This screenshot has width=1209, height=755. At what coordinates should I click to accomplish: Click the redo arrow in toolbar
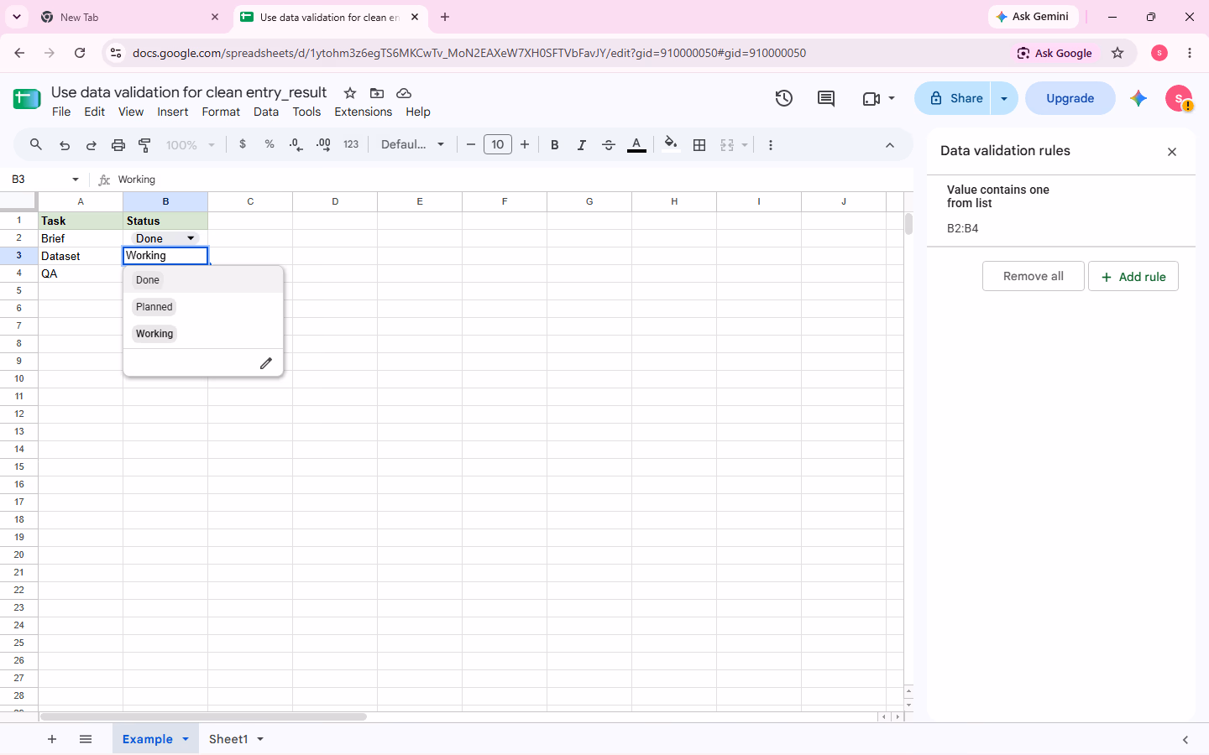92,145
